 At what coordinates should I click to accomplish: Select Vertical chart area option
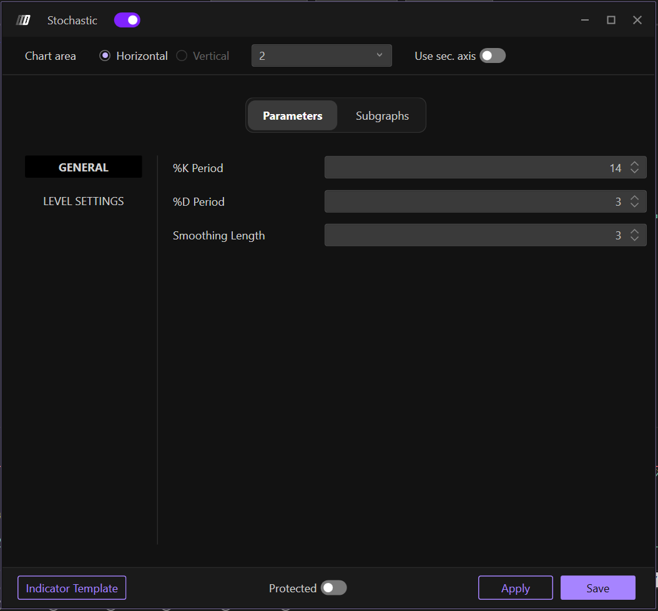pos(182,56)
